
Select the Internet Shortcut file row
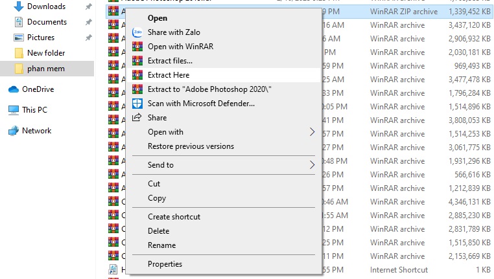tap(398, 270)
